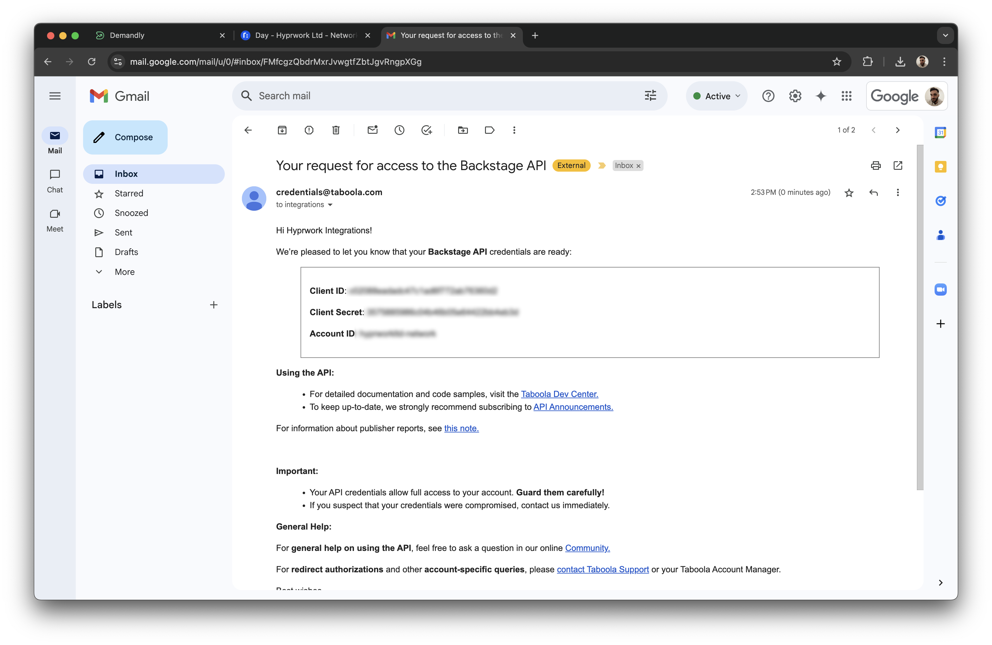
Task: Delete the current message
Action: point(336,130)
